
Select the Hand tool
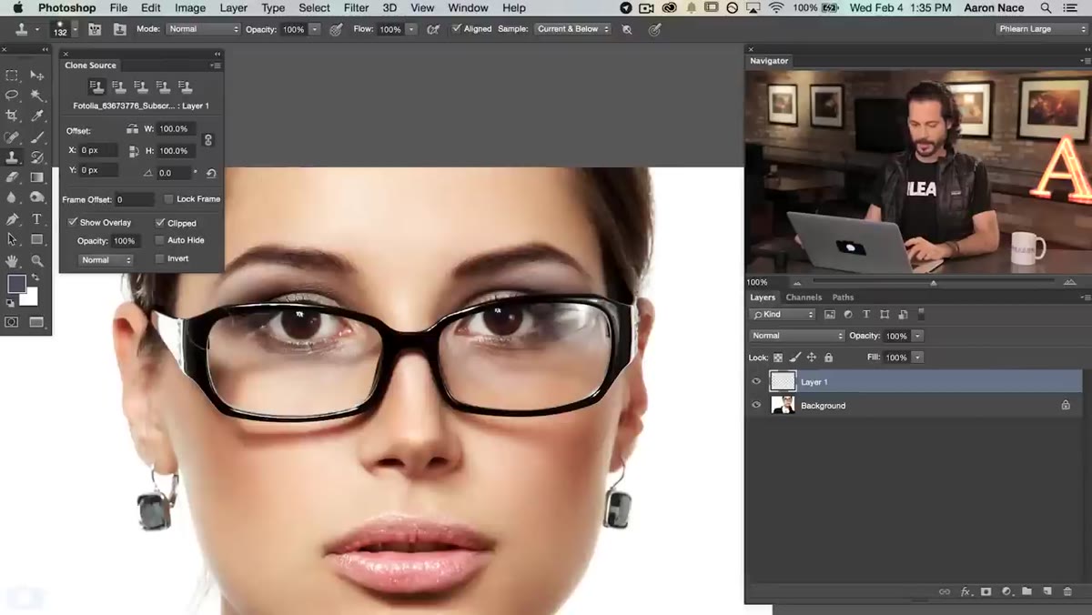(x=12, y=261)
